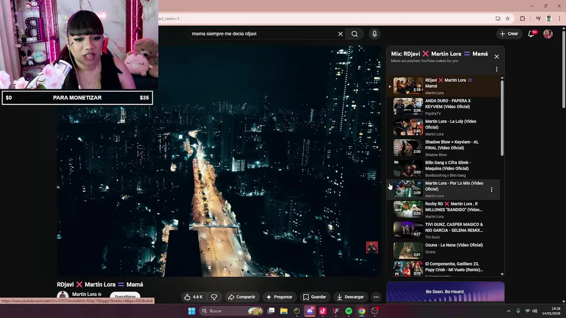
Task: Clear the YouTube search box text
Action: coord(340,34)
